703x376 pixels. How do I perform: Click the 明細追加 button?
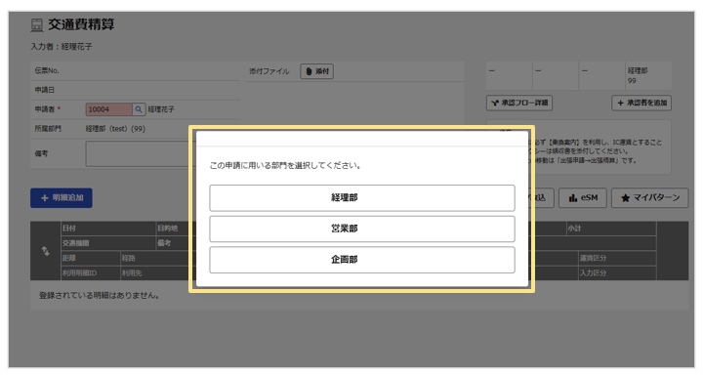(x=62, y=198)
